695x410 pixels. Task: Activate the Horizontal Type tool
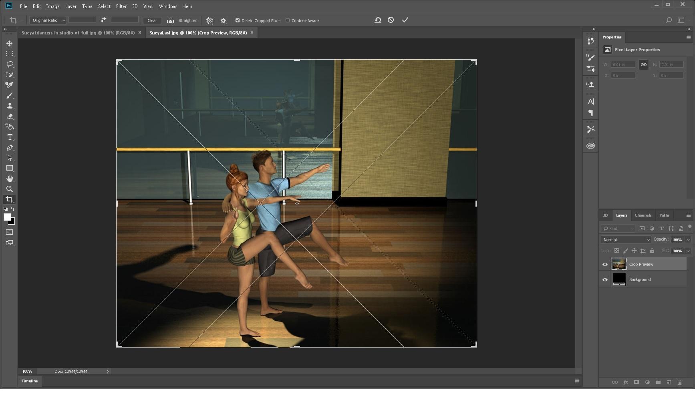pyautogui.click(x=10, y=137)
